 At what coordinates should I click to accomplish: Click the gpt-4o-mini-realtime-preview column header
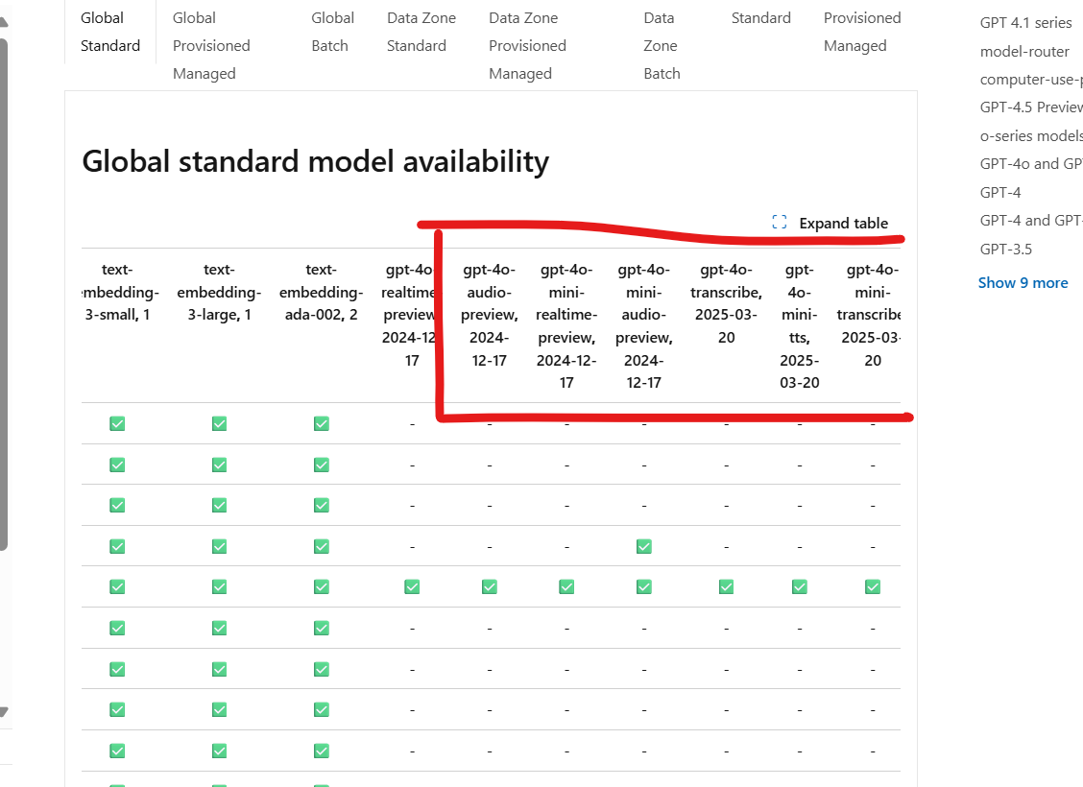(x=567, y=326)
